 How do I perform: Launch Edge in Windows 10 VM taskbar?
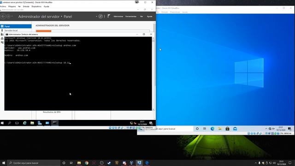pyautogui.click(x=212, y=129)
